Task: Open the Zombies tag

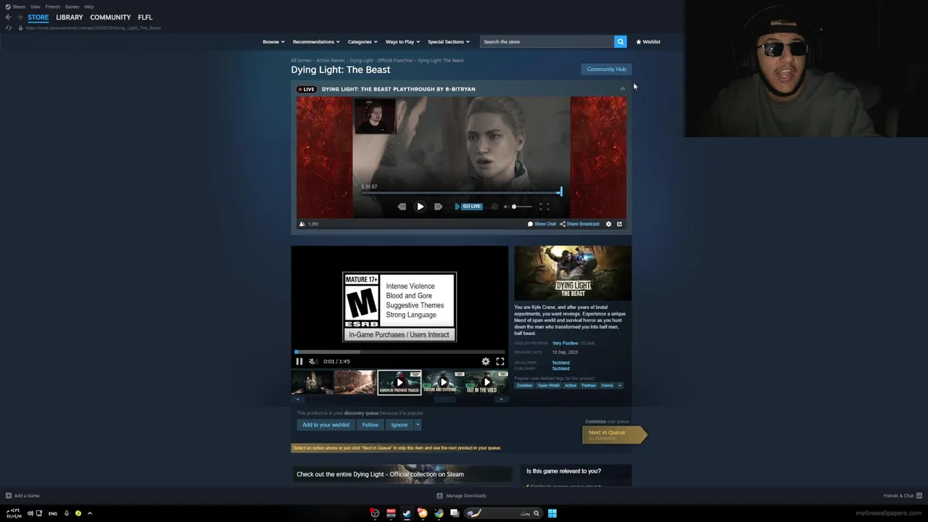Action: pyautogui.click(x=524, y=386)
